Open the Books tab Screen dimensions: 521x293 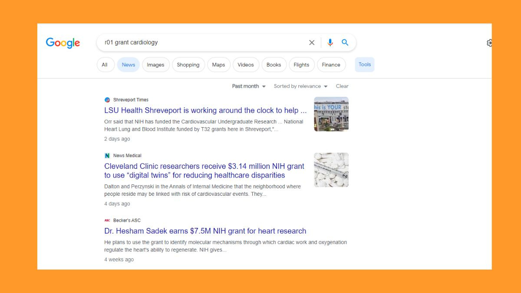tap(274, 65)
